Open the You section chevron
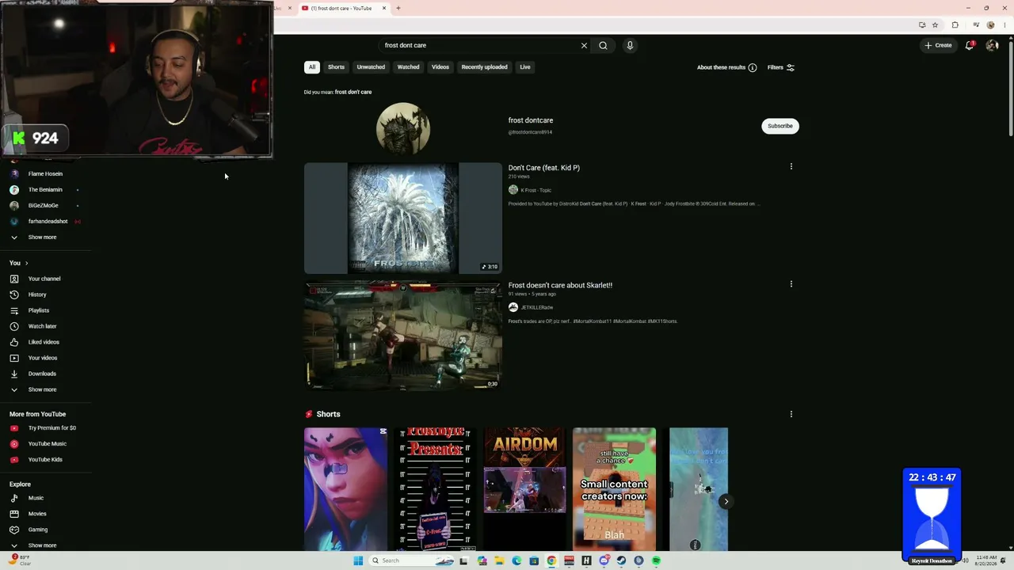This screenshot has height=570, width=1014. tap(26, 263)
